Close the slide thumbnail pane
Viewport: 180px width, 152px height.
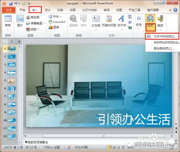(x=19, y=42)
